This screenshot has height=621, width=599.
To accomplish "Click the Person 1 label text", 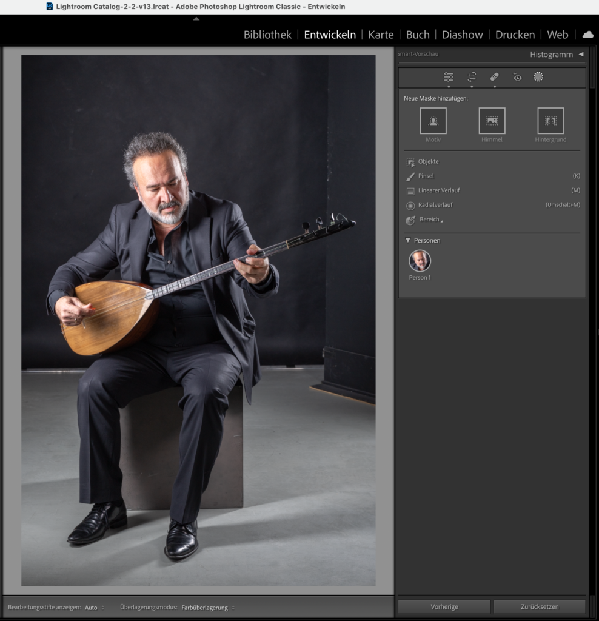I will point(420,278).
